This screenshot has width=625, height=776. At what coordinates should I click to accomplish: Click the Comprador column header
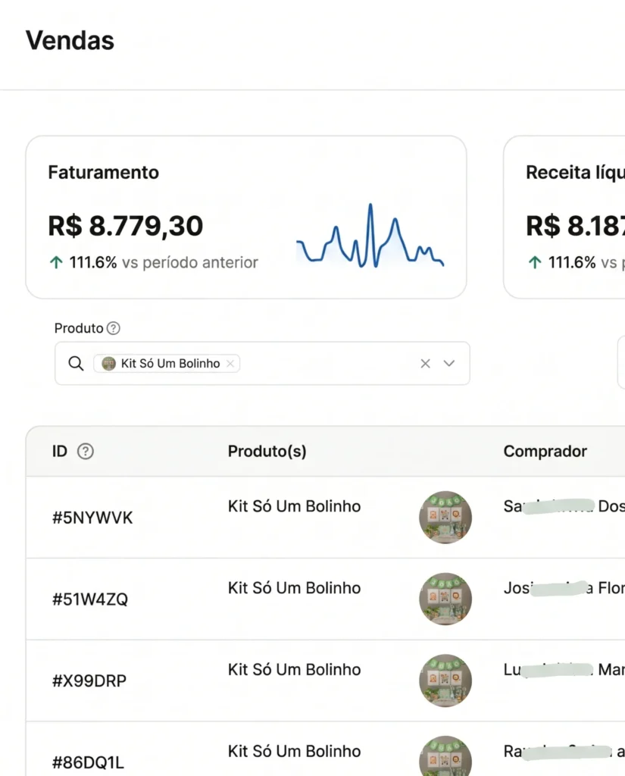[x=545, y=452]
